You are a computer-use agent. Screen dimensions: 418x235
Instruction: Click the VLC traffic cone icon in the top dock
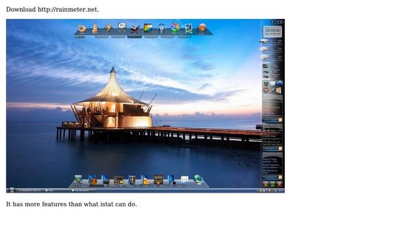click(95, 28)
